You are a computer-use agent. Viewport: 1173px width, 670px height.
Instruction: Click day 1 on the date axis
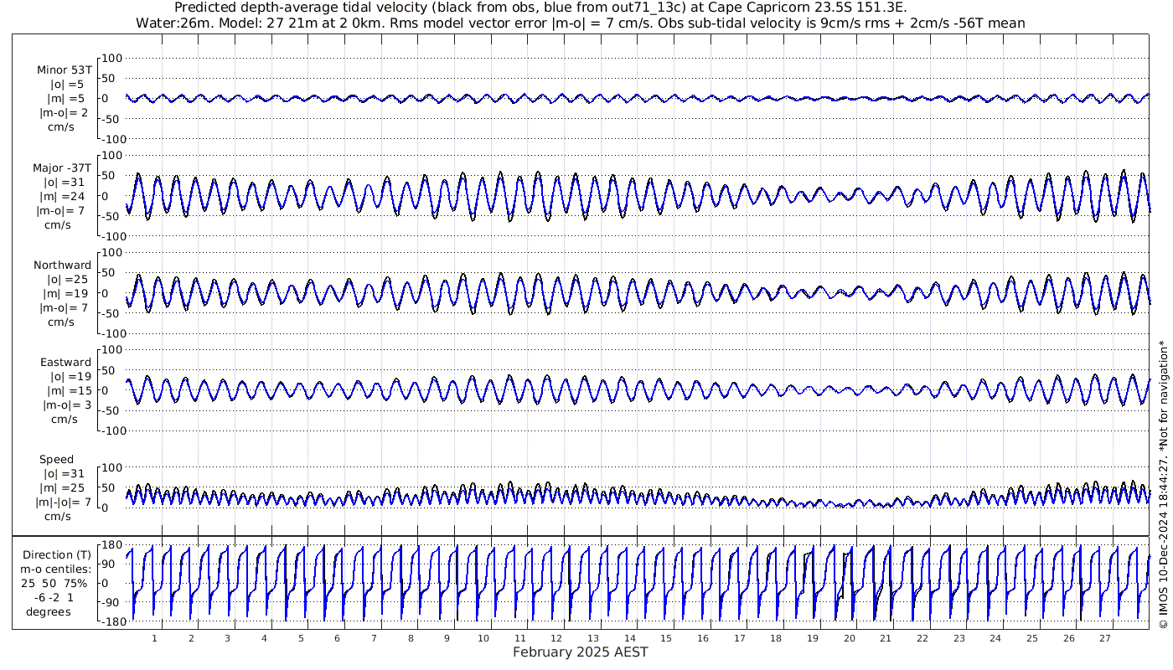pyautogui.click(x=154, y=638)
